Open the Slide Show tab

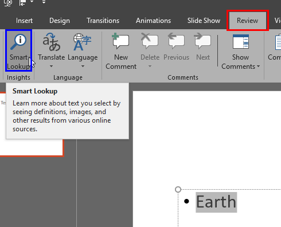click(x=204, y=21)
